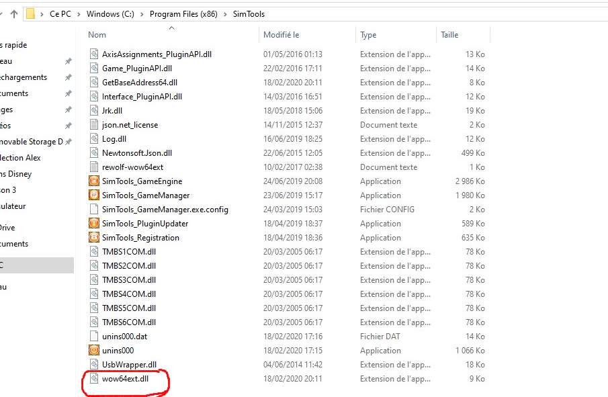Click the size value 1 066 Ko

click(x=470, y=351)
